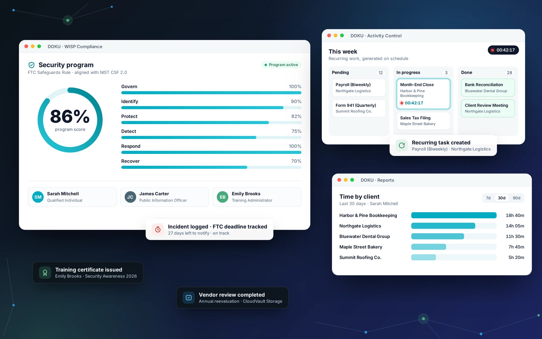This screenshot has width=542, height=339.
Task: Open the Incident logged notification
Action: click(209, 230)
